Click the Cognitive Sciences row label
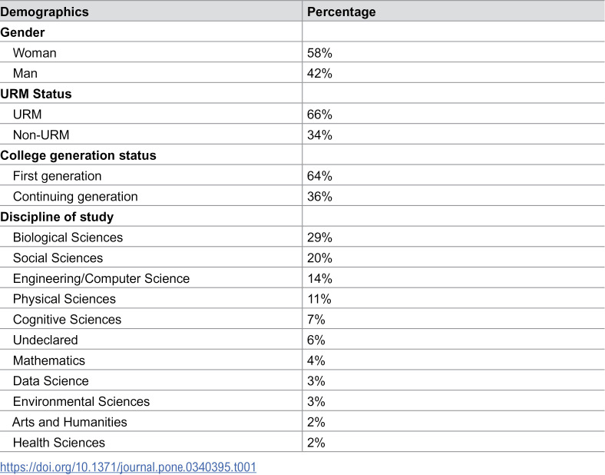This screenshot has width=605, height=475. coord(67,320)
